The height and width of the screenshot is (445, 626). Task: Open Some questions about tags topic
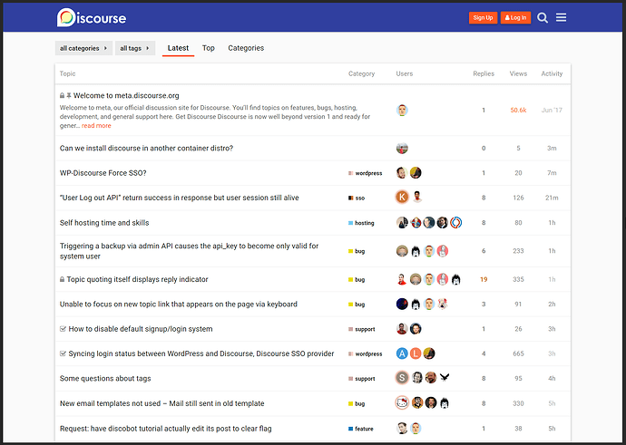click(105, 379)
